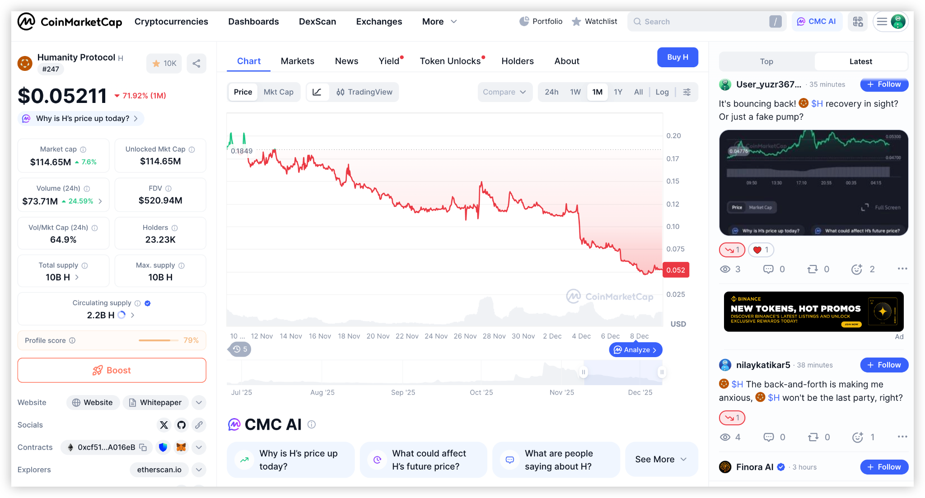Add Humanity Protocol to watchlist via star
This screenshot has height=498, width=925.
(x=164, y=64)
